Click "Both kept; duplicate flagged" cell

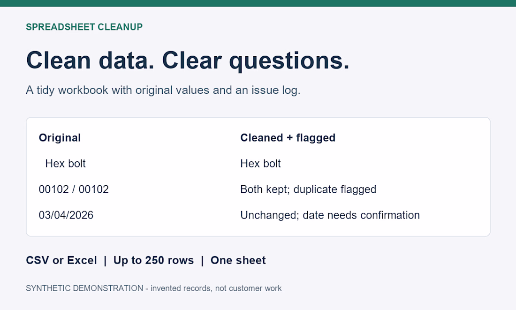pyautogui.click(x=308, y=189)
